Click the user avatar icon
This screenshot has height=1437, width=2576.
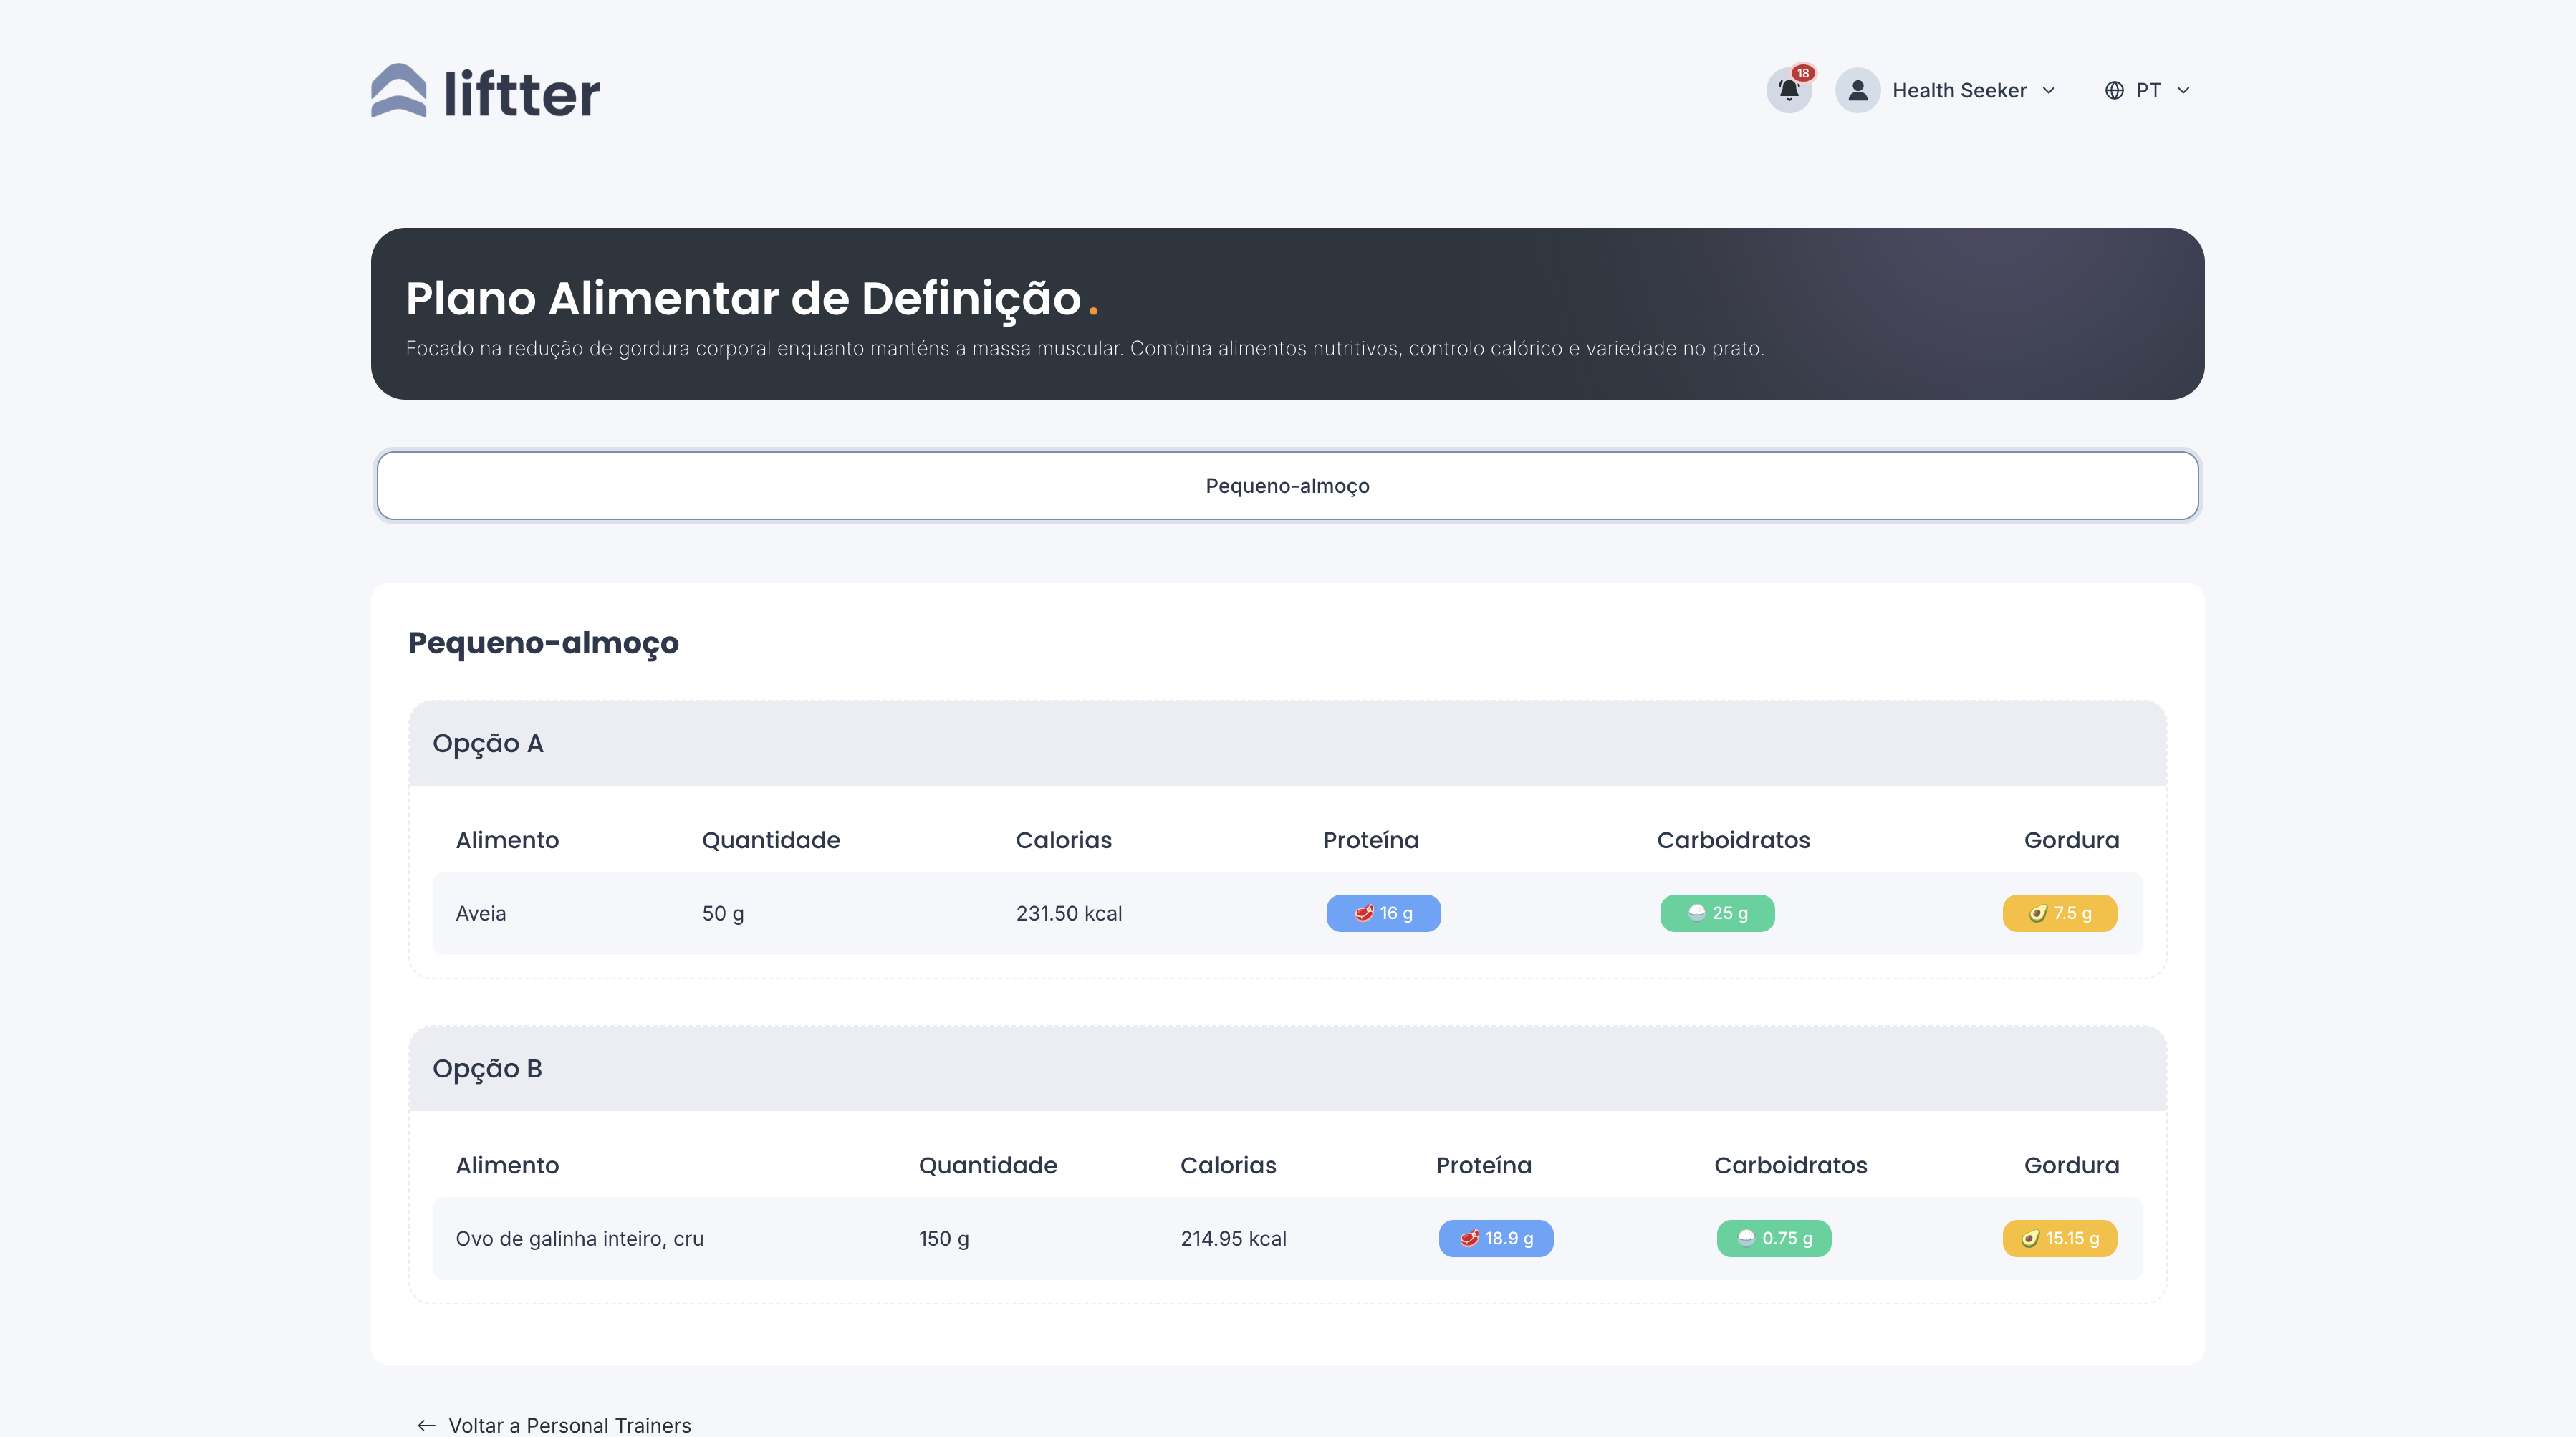coord(1857,90)
